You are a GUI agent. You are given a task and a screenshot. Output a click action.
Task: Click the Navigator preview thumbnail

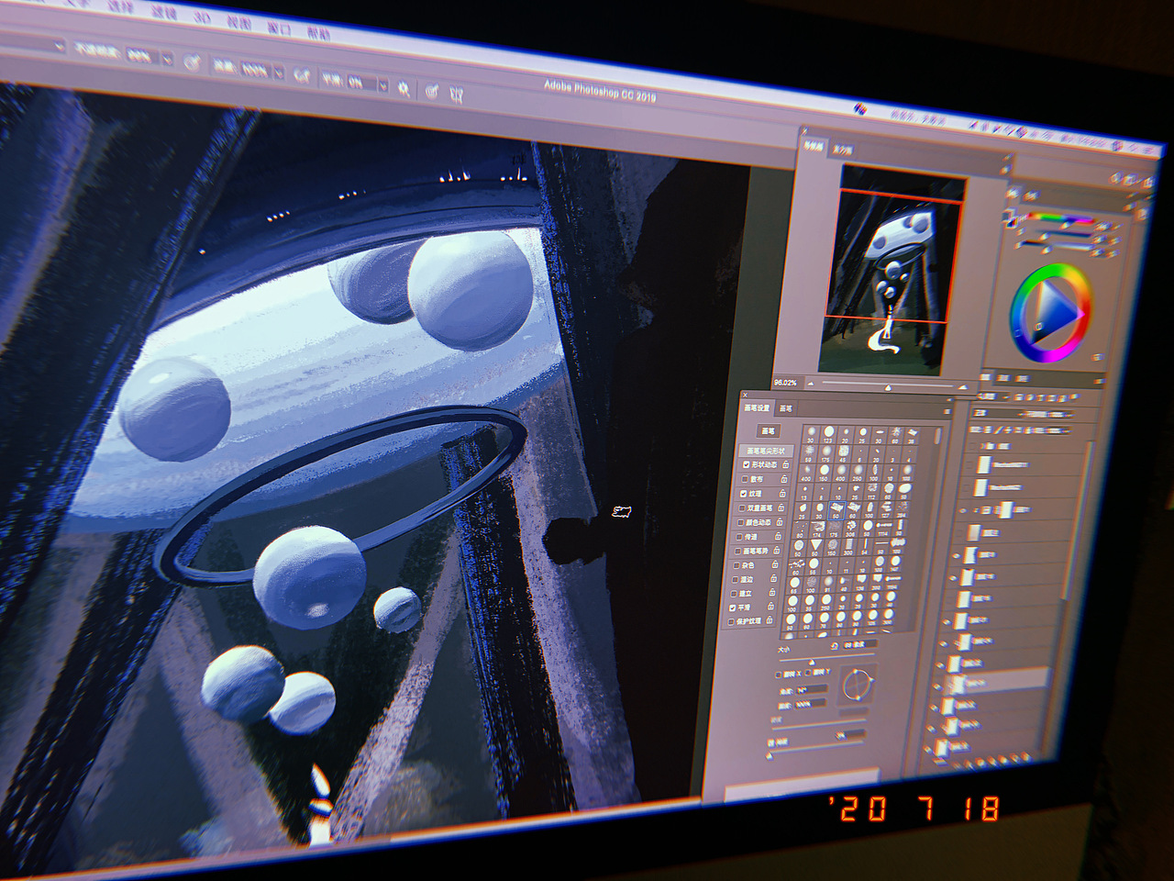[893, 270]
